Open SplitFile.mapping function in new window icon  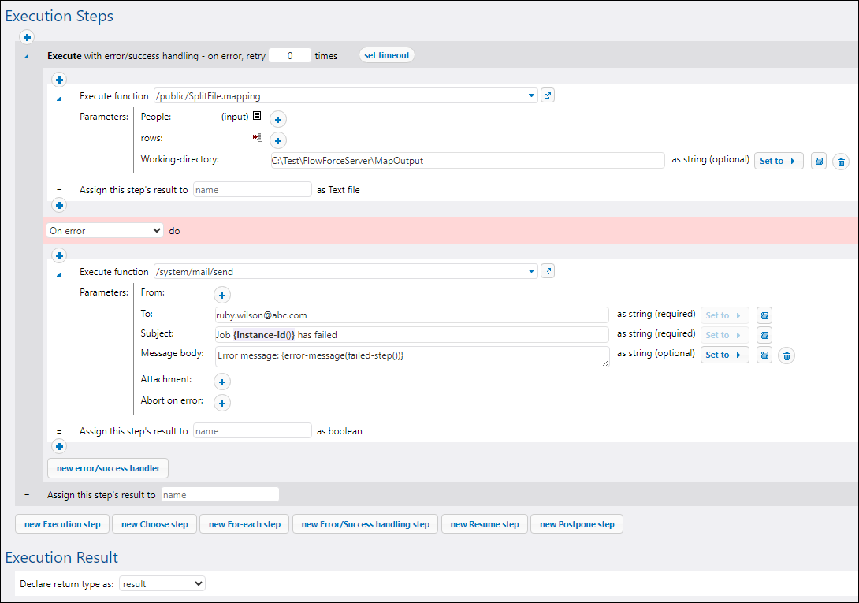click(548, 95)
